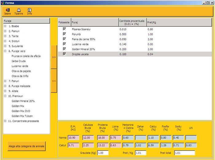Collapse the 6. Furaje verzi node
The image size is (215, 160).
pos(5,51)
